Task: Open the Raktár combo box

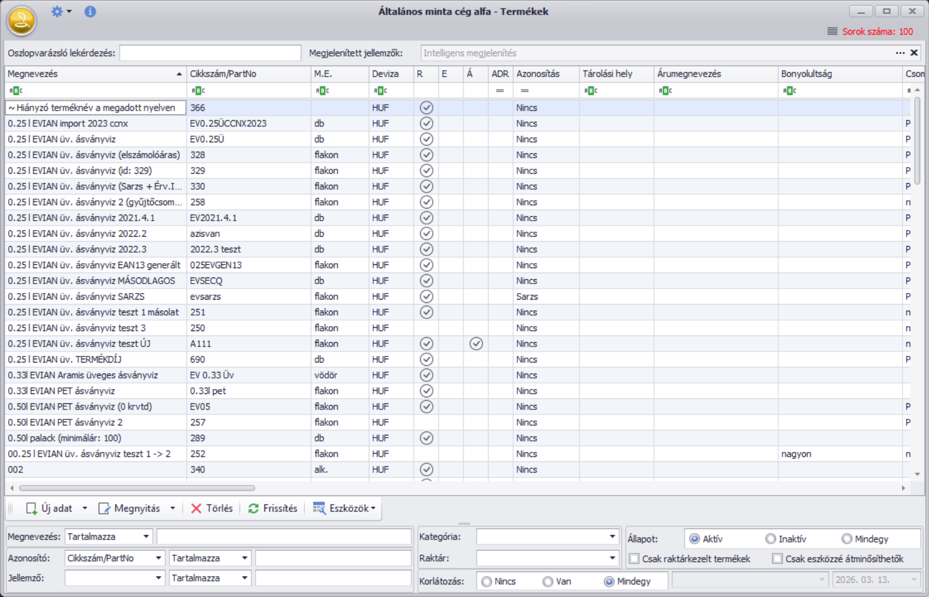Action: click(612, 558)
